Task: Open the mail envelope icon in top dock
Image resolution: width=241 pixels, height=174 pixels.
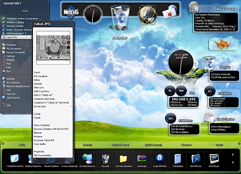Action: coord(170,12)
